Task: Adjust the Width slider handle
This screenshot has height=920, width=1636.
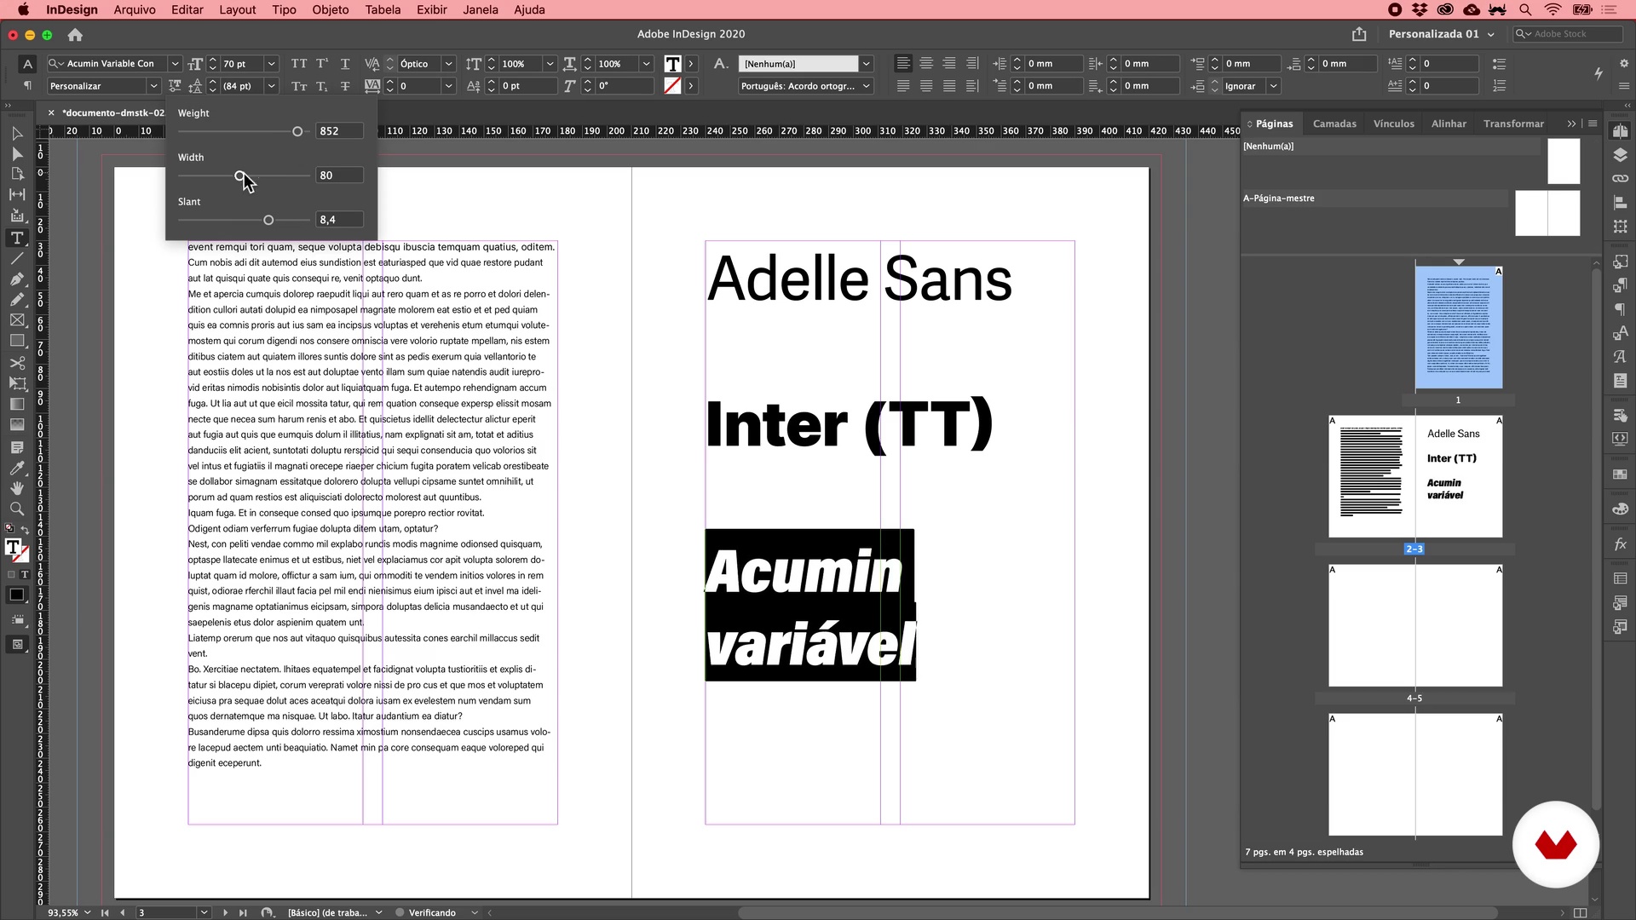Action: point(240,175)
